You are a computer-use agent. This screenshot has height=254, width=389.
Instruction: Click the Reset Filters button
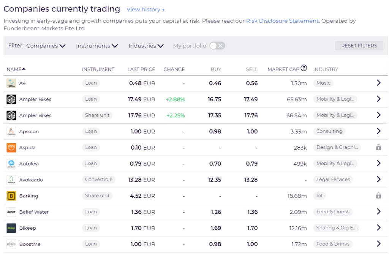(359, 46)
